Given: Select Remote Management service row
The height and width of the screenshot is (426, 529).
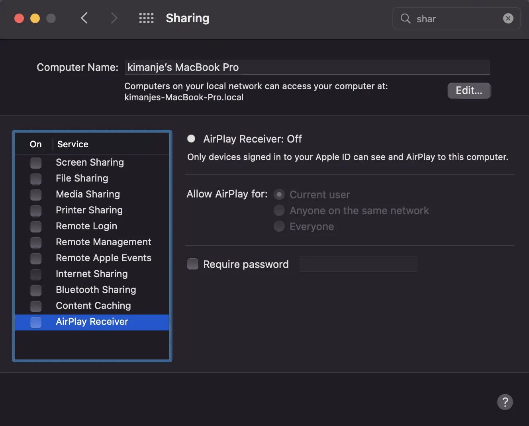Looking at the screenshot, I should (x=92, y=242).
